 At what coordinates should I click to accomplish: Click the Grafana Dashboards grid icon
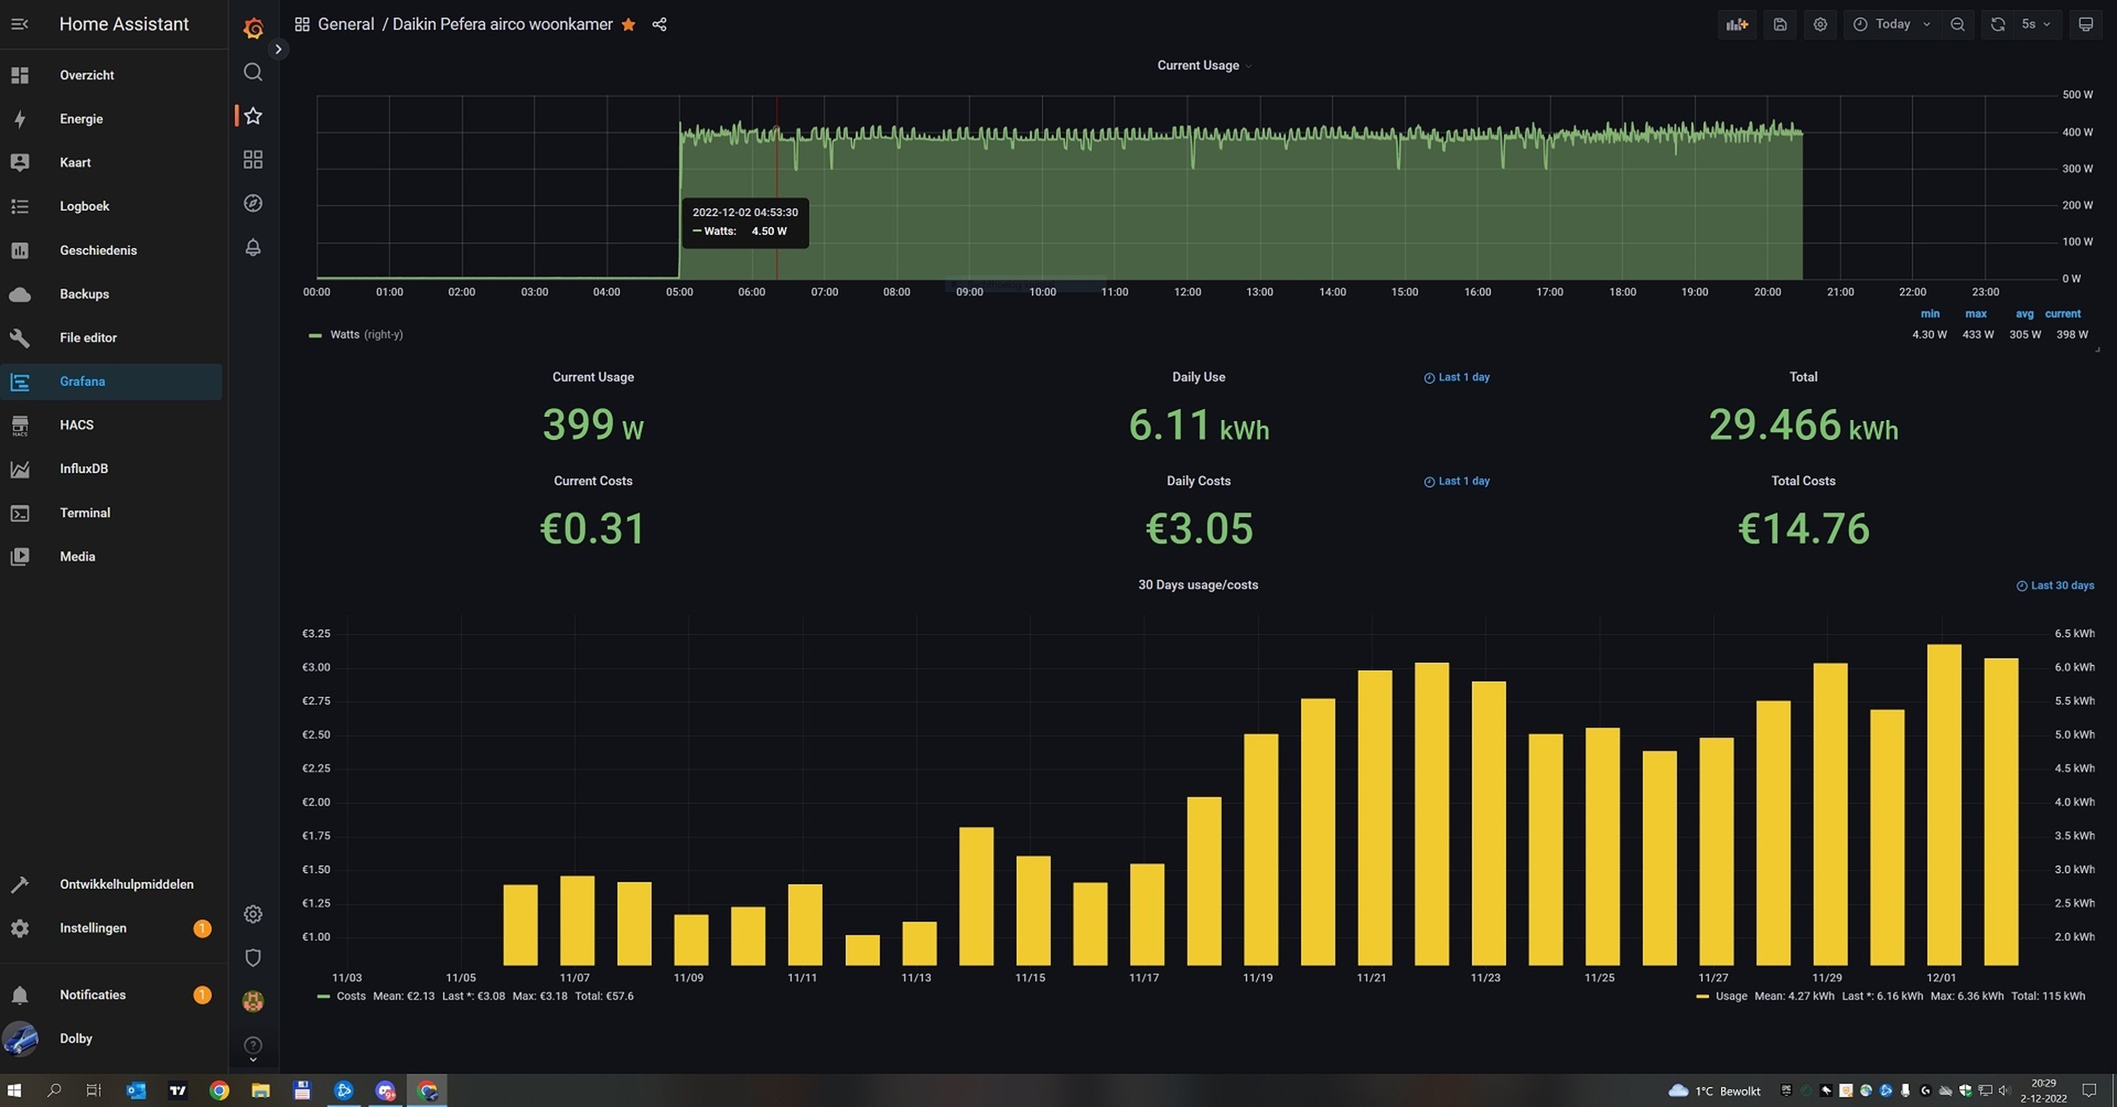coord(253,160)
